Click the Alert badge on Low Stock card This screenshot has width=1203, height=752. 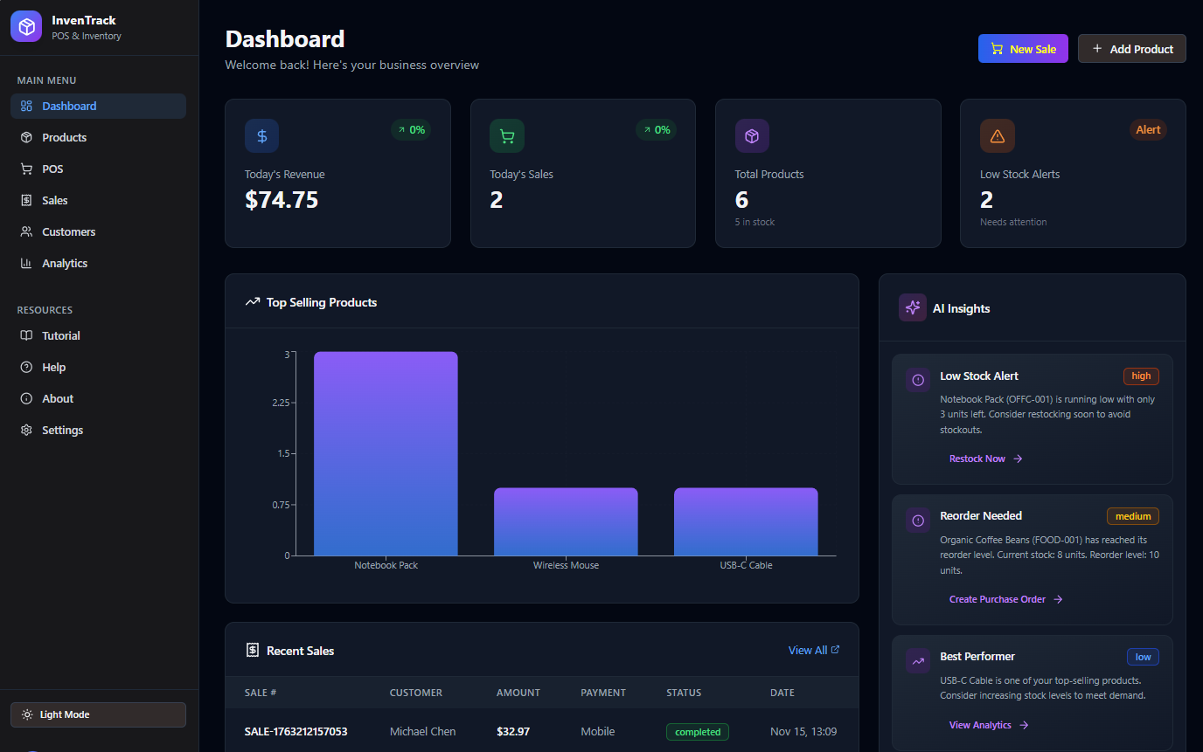pyautogui.click(x=1148, y=130)
